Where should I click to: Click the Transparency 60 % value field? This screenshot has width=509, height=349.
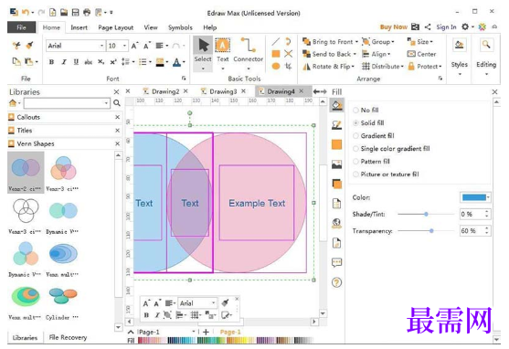click(x=472, y=231)
